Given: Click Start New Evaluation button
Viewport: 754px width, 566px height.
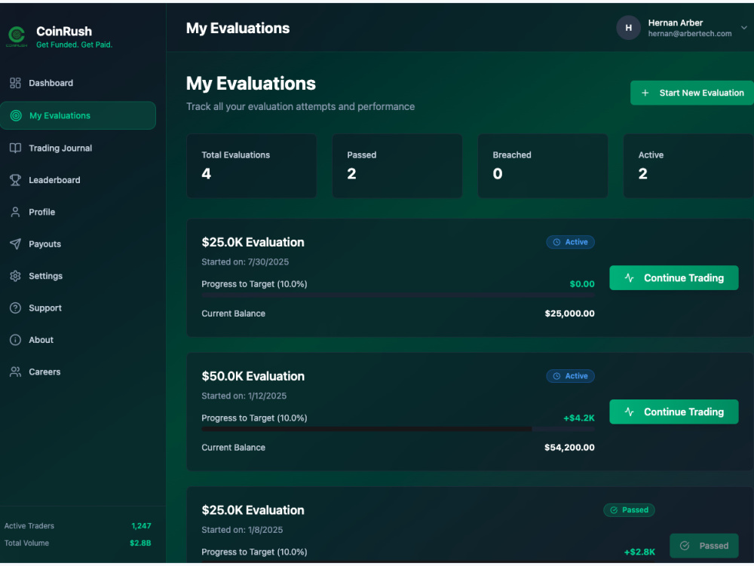Looking at the screenshot, I should pyautogui.click(x=692, y=93).
